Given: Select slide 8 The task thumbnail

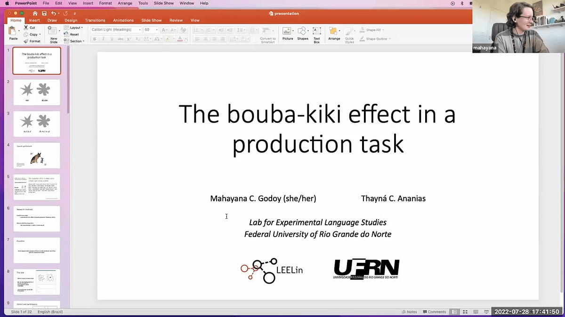Looking at the screenshot, I should 37,282.
